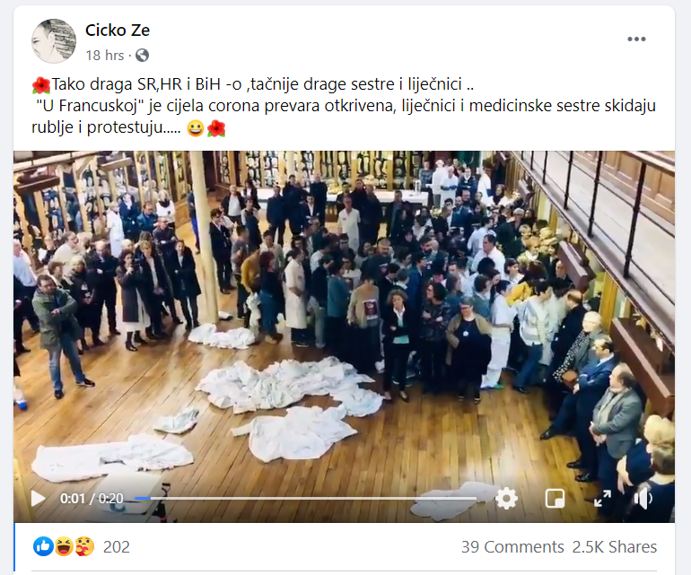The width and height of the screenshot is (691, 575).
Task: Click Cicko Ze profile picture
Action: point(53,41)
